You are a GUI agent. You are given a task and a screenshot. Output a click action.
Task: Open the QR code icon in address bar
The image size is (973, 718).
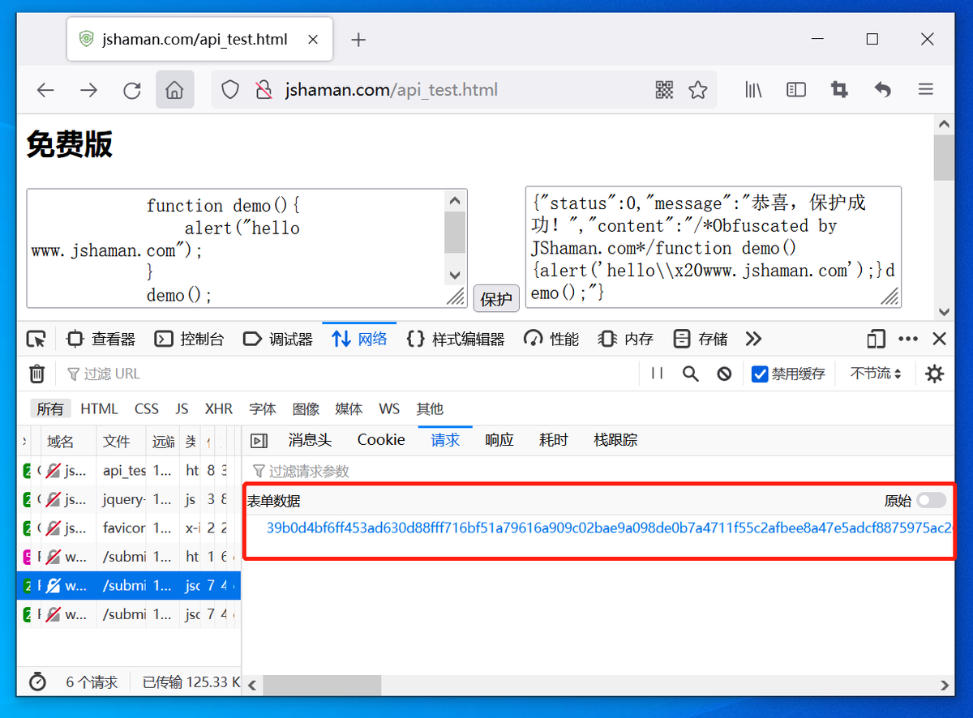(x=664, y=90)
